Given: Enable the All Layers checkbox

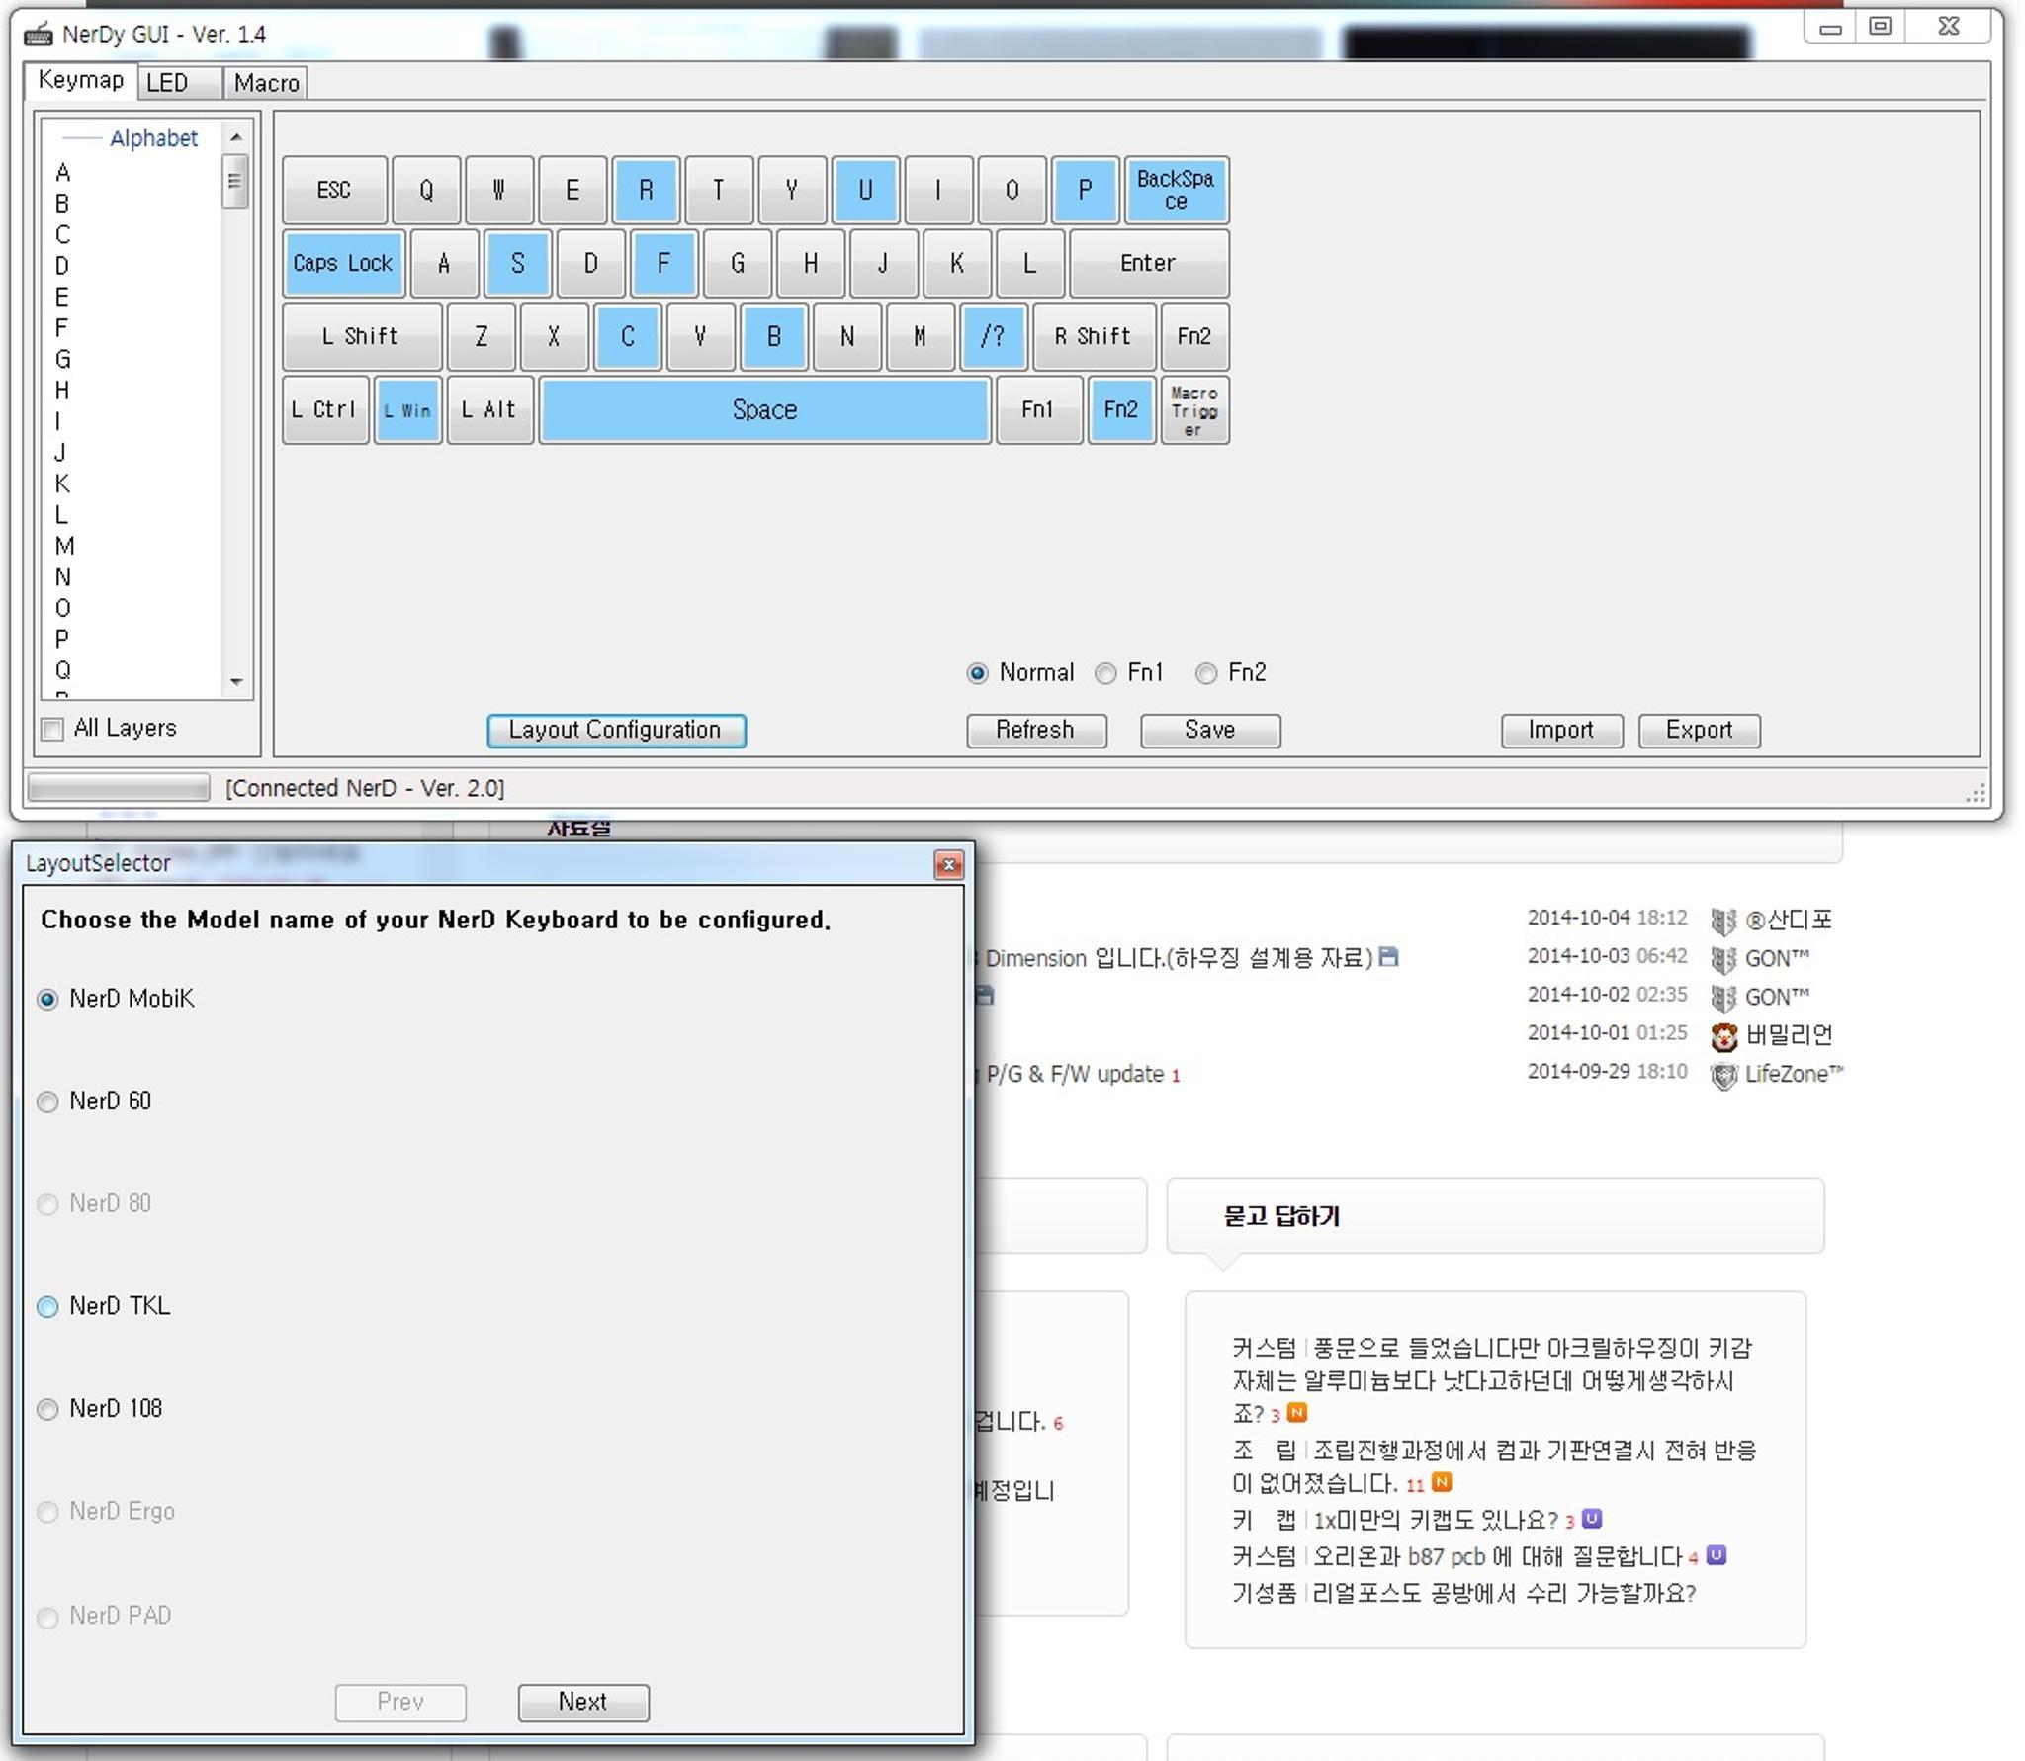Looking at the screenshot, I should pos(53,730).
